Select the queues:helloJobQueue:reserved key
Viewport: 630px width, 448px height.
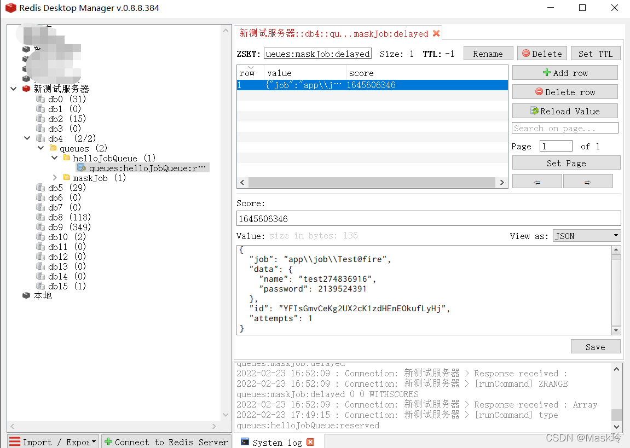(x=143, y=168)
